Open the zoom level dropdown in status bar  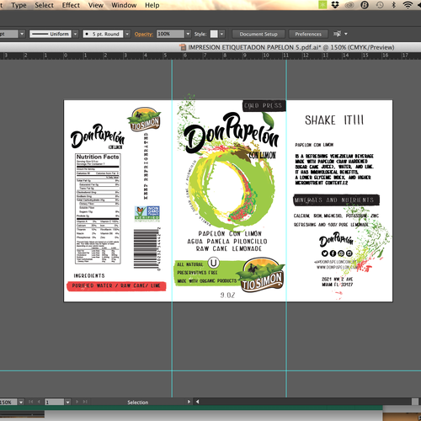pyautogui.click(x=21, y=402)
